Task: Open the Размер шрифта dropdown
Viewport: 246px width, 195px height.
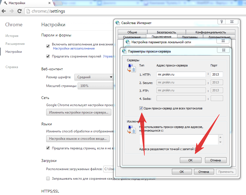Action: [94, 77]
